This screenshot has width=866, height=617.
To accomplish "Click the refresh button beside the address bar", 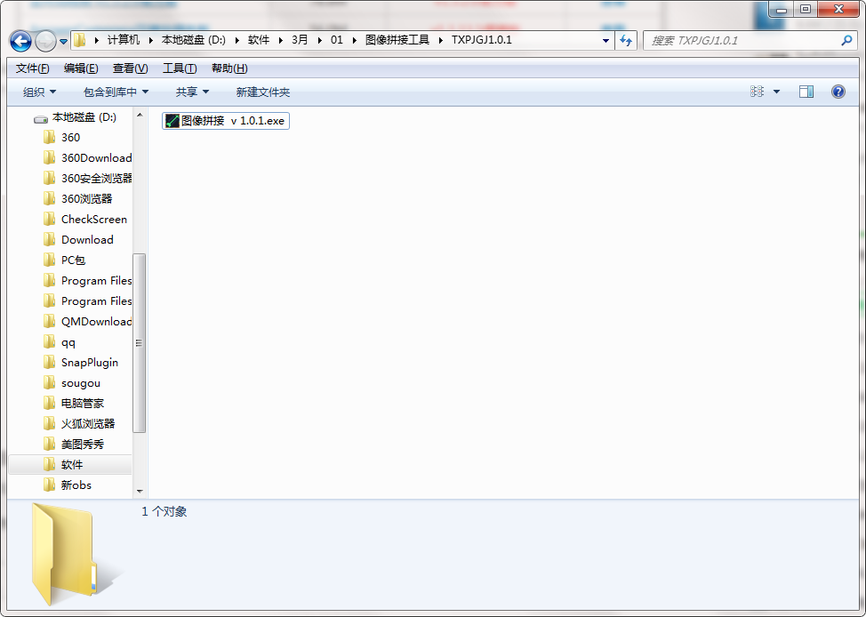I will pyautogui.click(x=626, y=40).
